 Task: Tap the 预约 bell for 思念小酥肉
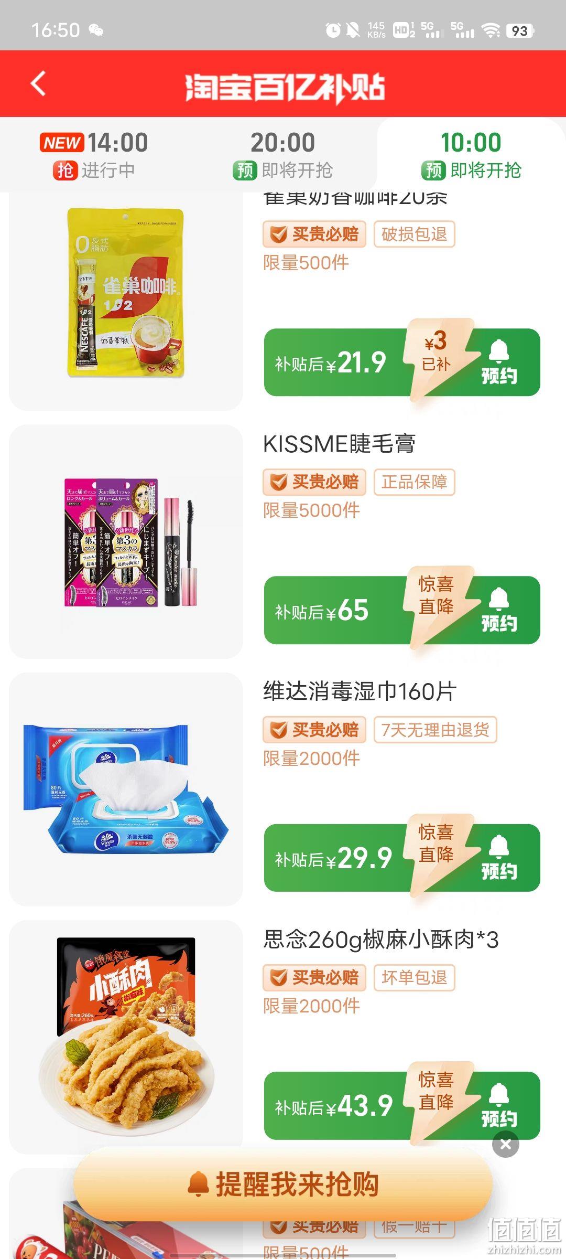[x=499, y=1105]
